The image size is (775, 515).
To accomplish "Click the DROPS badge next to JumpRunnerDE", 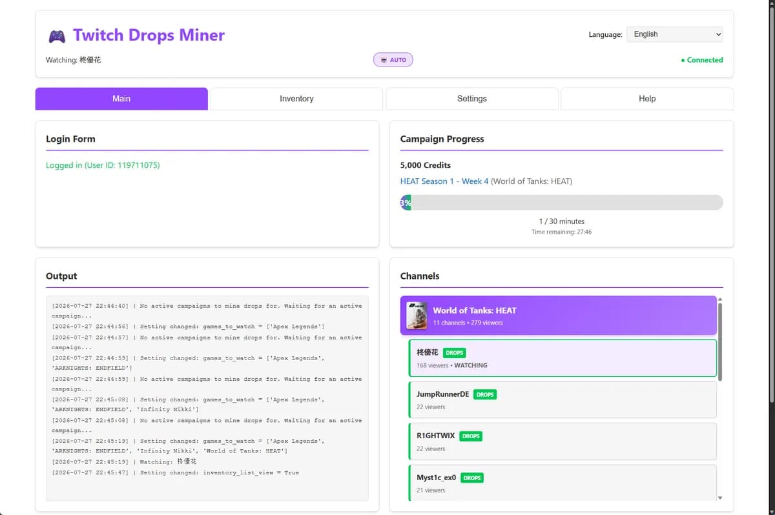I will tap(485, 394).
